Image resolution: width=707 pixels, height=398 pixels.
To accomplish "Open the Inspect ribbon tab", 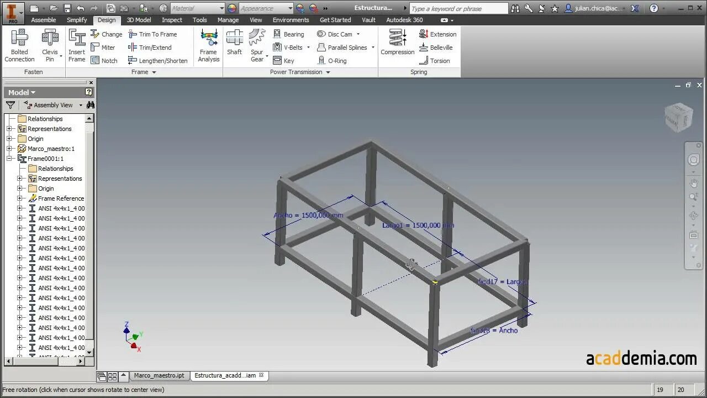I will pyautogui.click(x=172, y=20).
